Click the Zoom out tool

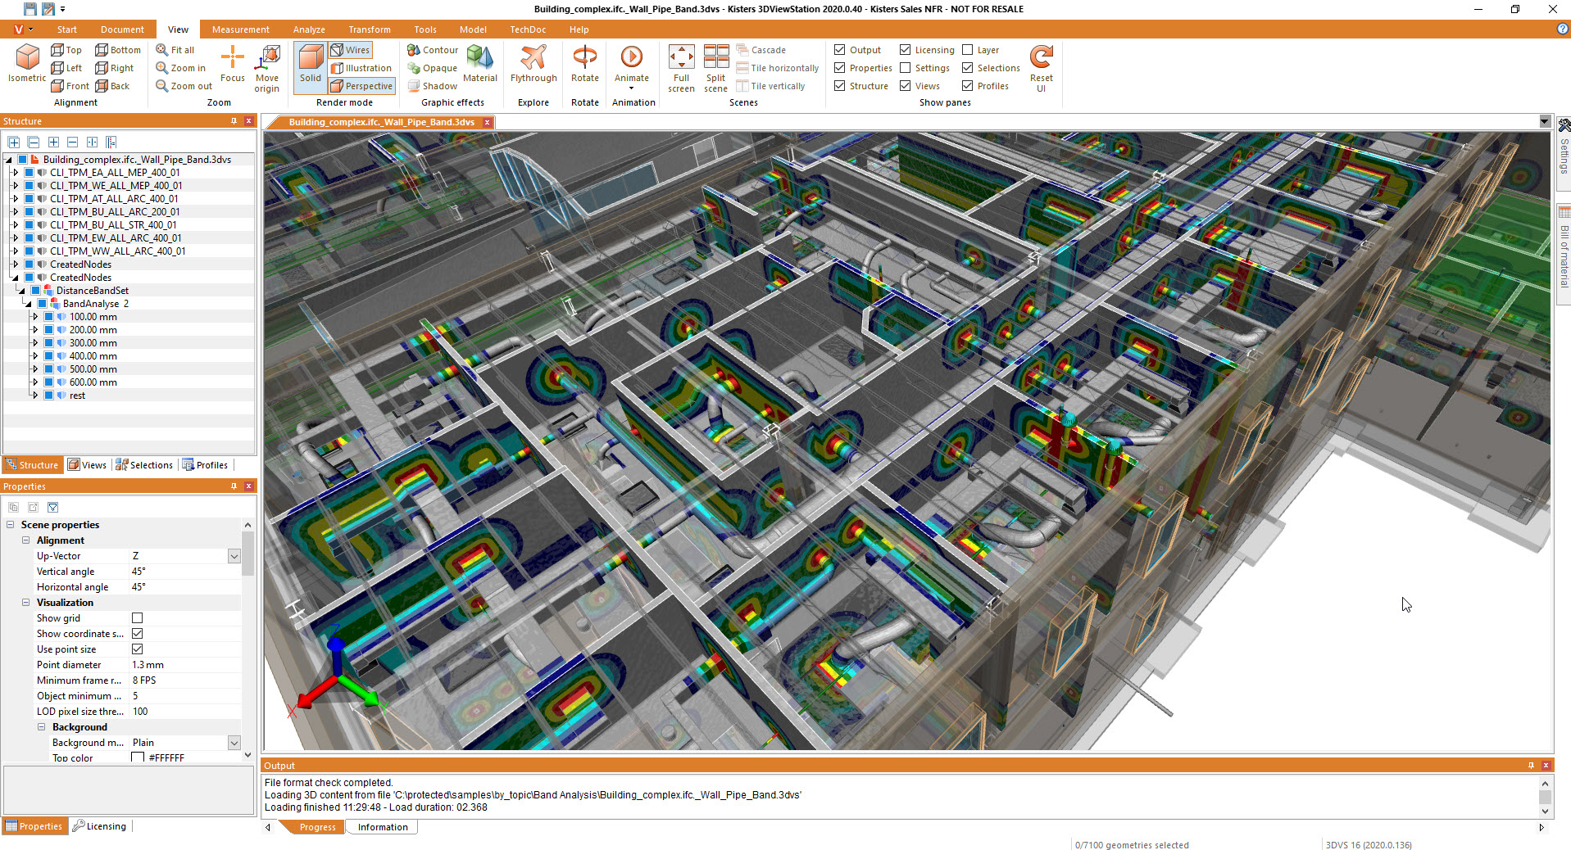click(x=184, y=86)
